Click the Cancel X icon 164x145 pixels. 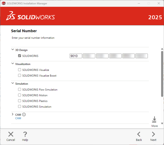click(x=11, y=134)
